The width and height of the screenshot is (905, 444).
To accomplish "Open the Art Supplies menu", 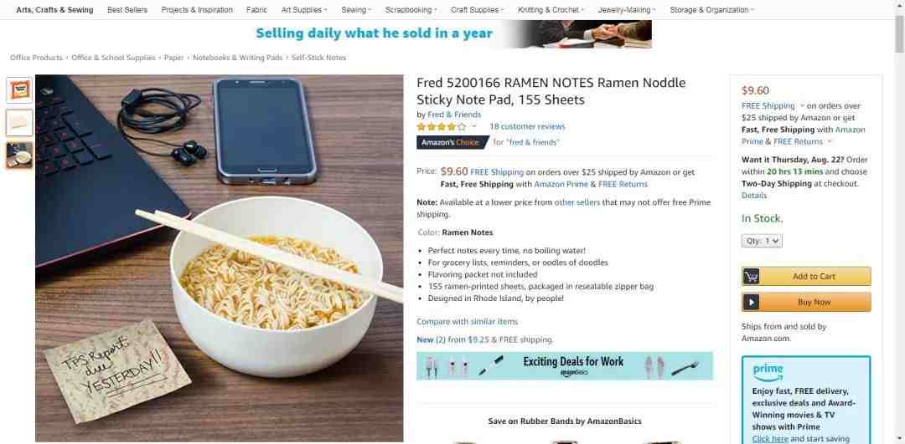I will [304, 10].
